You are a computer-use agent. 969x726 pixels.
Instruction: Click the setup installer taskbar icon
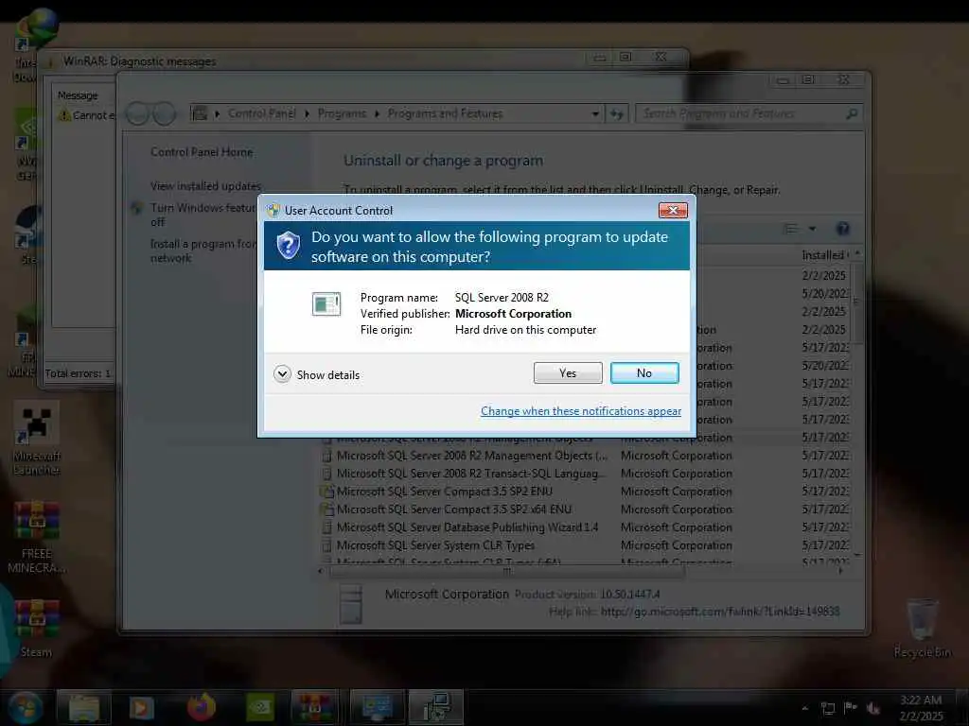(x=436, y=707)
